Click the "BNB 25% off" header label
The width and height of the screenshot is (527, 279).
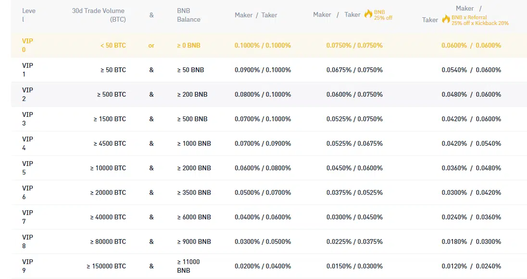383,15
